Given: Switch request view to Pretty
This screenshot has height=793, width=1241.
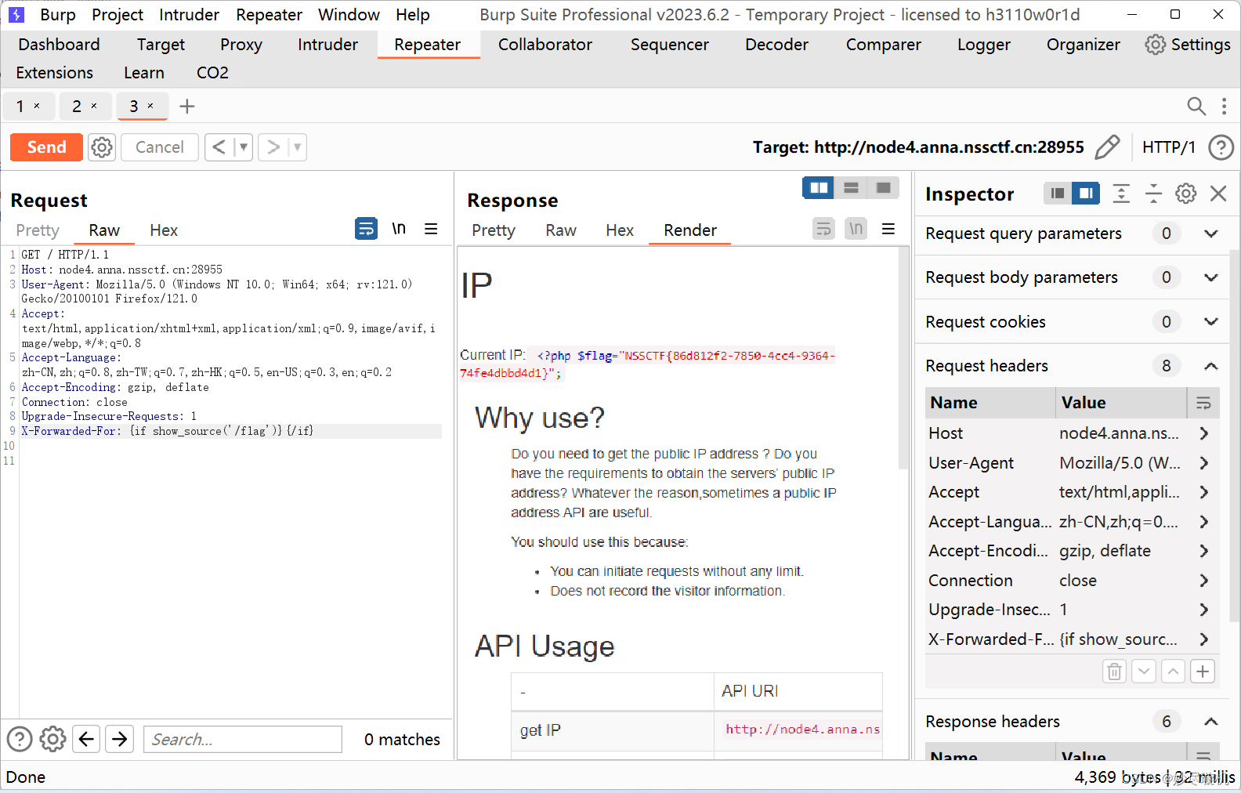Looking at the screenshot, I should (x=38, y=230).
